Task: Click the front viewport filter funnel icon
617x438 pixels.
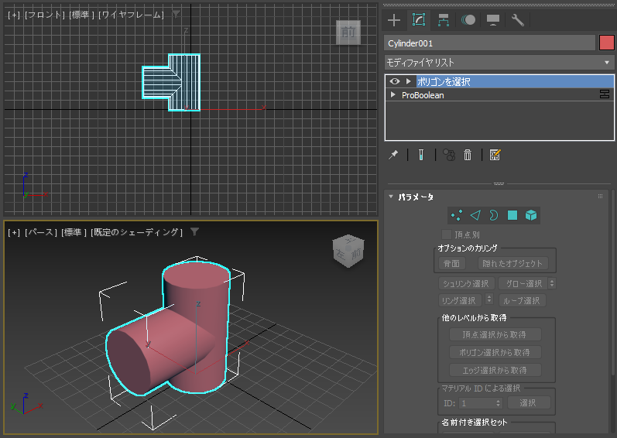Action: (x=176, y=15)
